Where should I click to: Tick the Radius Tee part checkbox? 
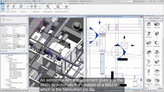tap(146, 41)
